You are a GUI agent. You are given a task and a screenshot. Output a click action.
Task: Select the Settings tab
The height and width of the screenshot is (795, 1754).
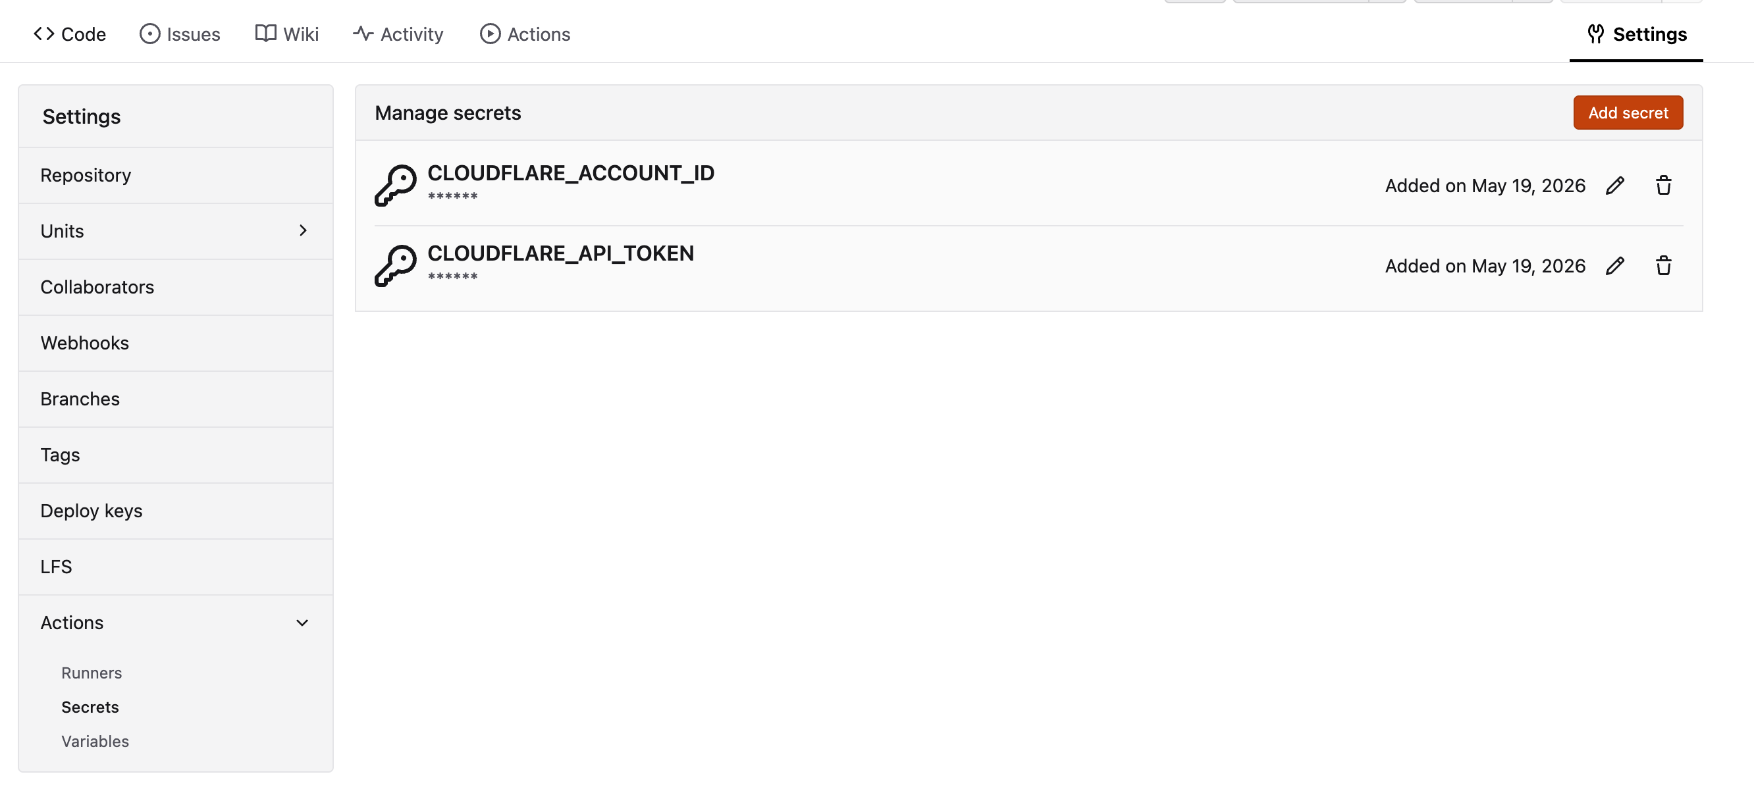[1636, 34]
